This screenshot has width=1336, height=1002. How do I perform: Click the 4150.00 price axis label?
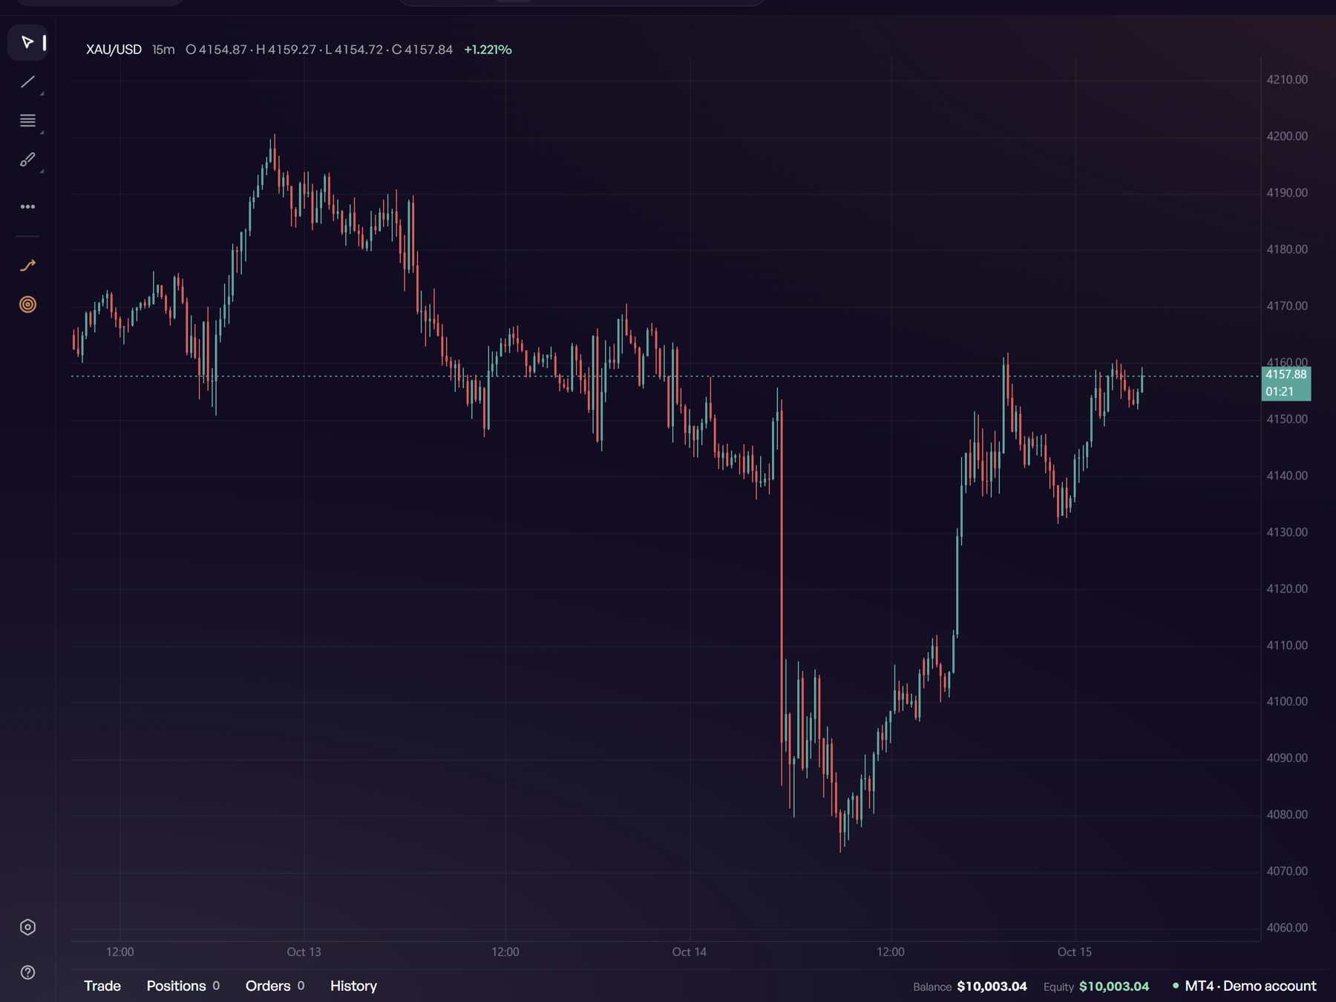tap(1287, 419)
